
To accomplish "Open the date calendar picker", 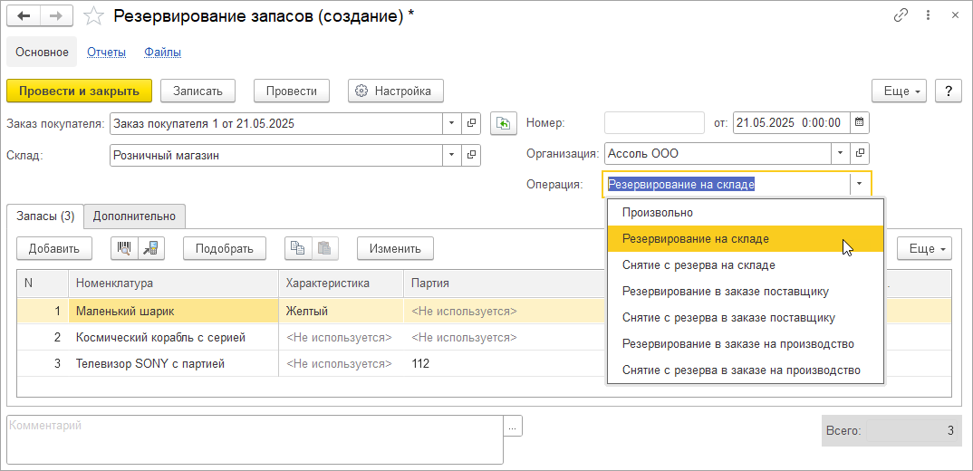I will click(860, 123).
